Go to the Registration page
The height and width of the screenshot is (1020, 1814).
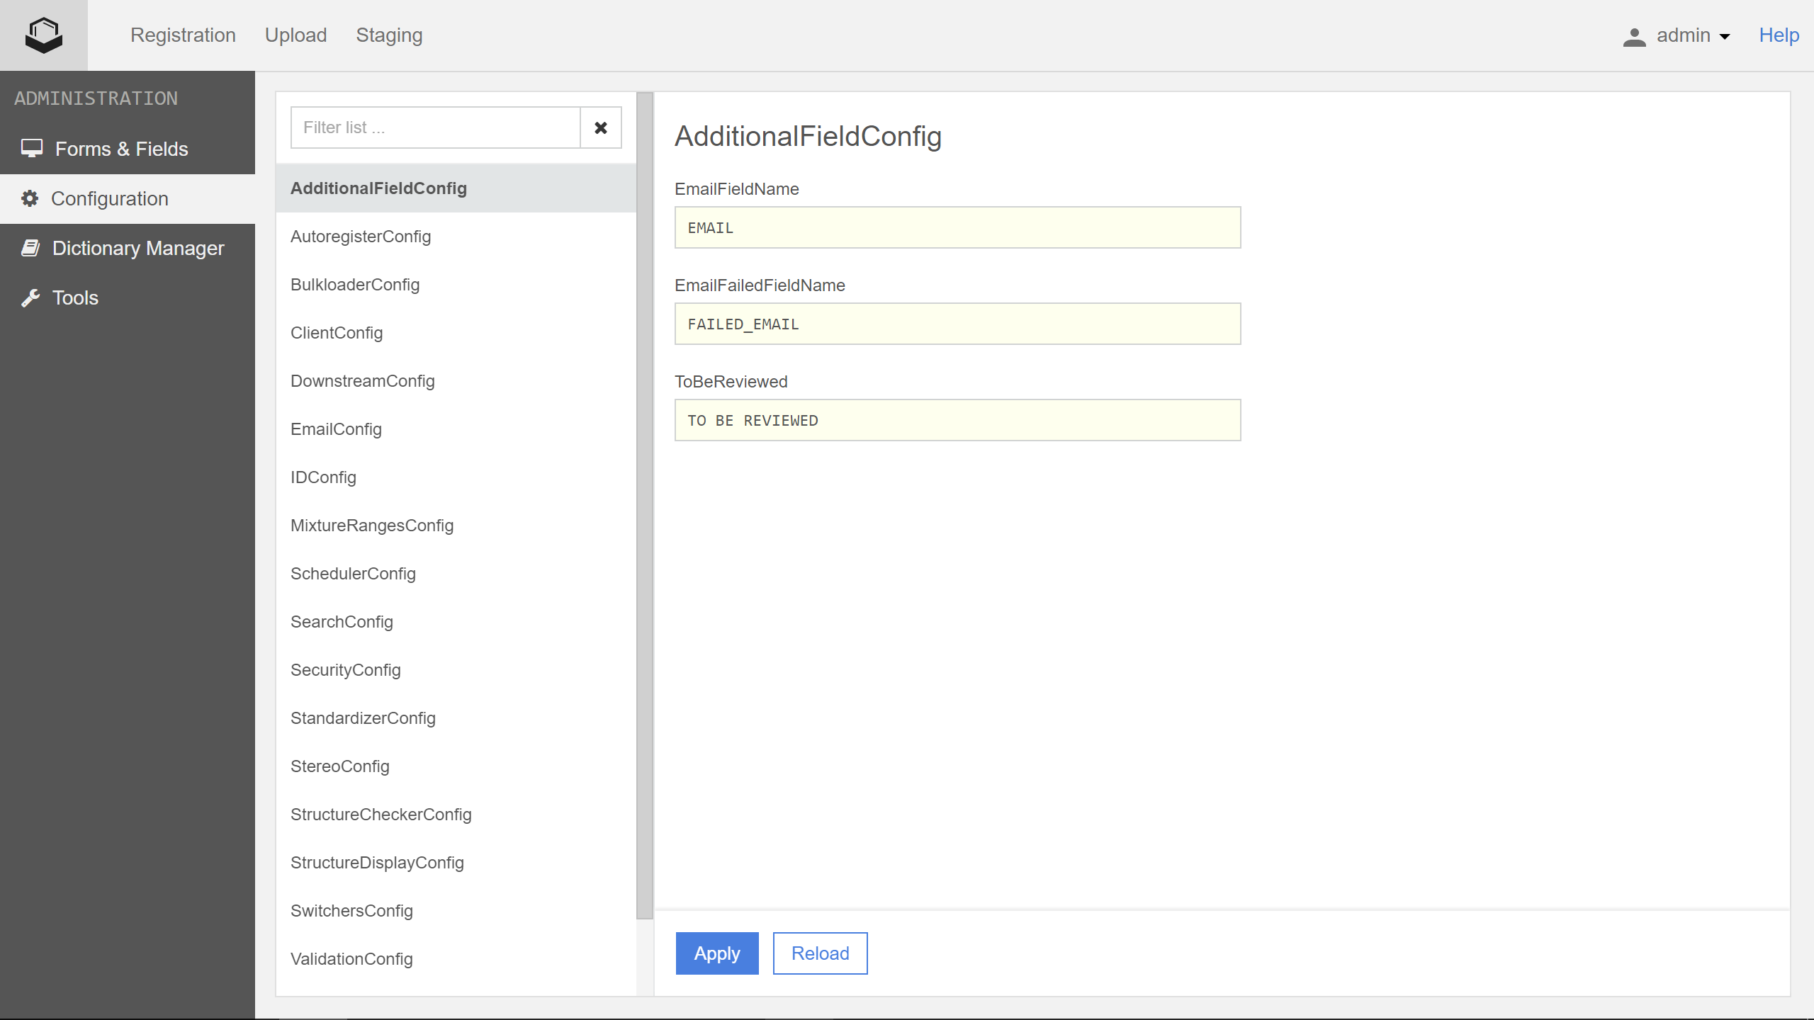[183, 35]
